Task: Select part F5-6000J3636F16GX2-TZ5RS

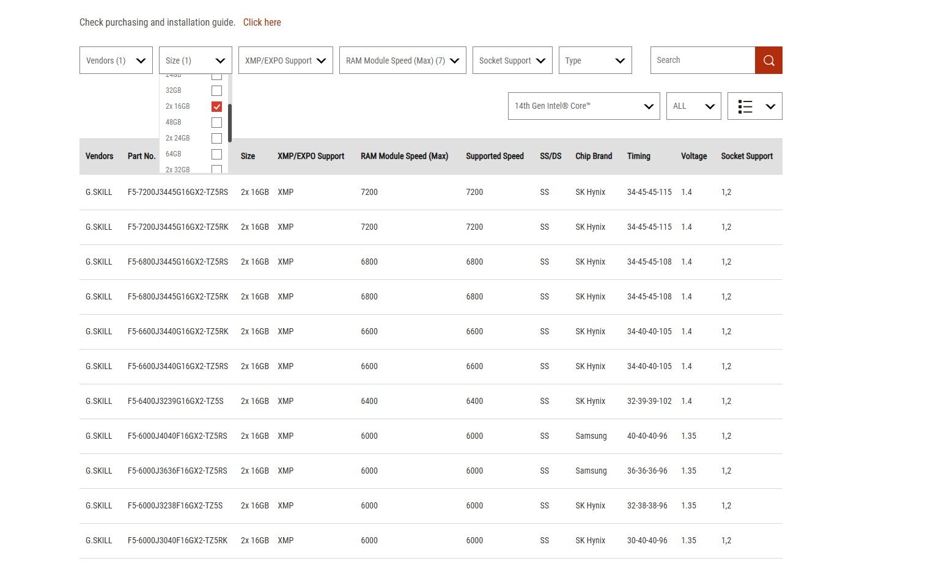Action: [177, 471]
